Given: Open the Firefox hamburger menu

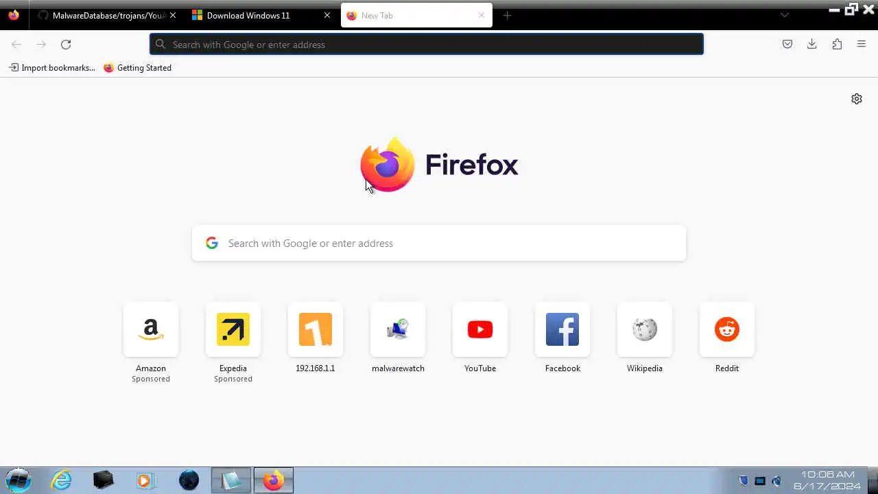Looking at the screenshot, I should coord(862,44).
